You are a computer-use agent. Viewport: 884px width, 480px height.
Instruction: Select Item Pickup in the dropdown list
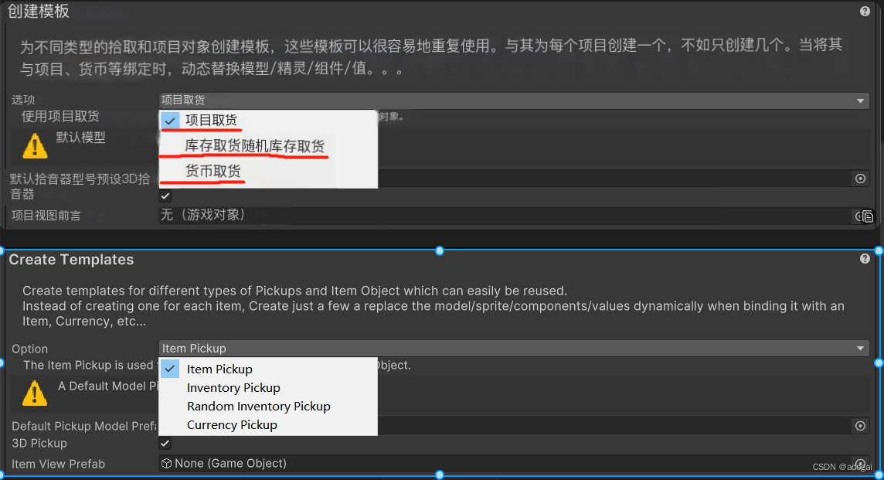click(x=268, y=369)
